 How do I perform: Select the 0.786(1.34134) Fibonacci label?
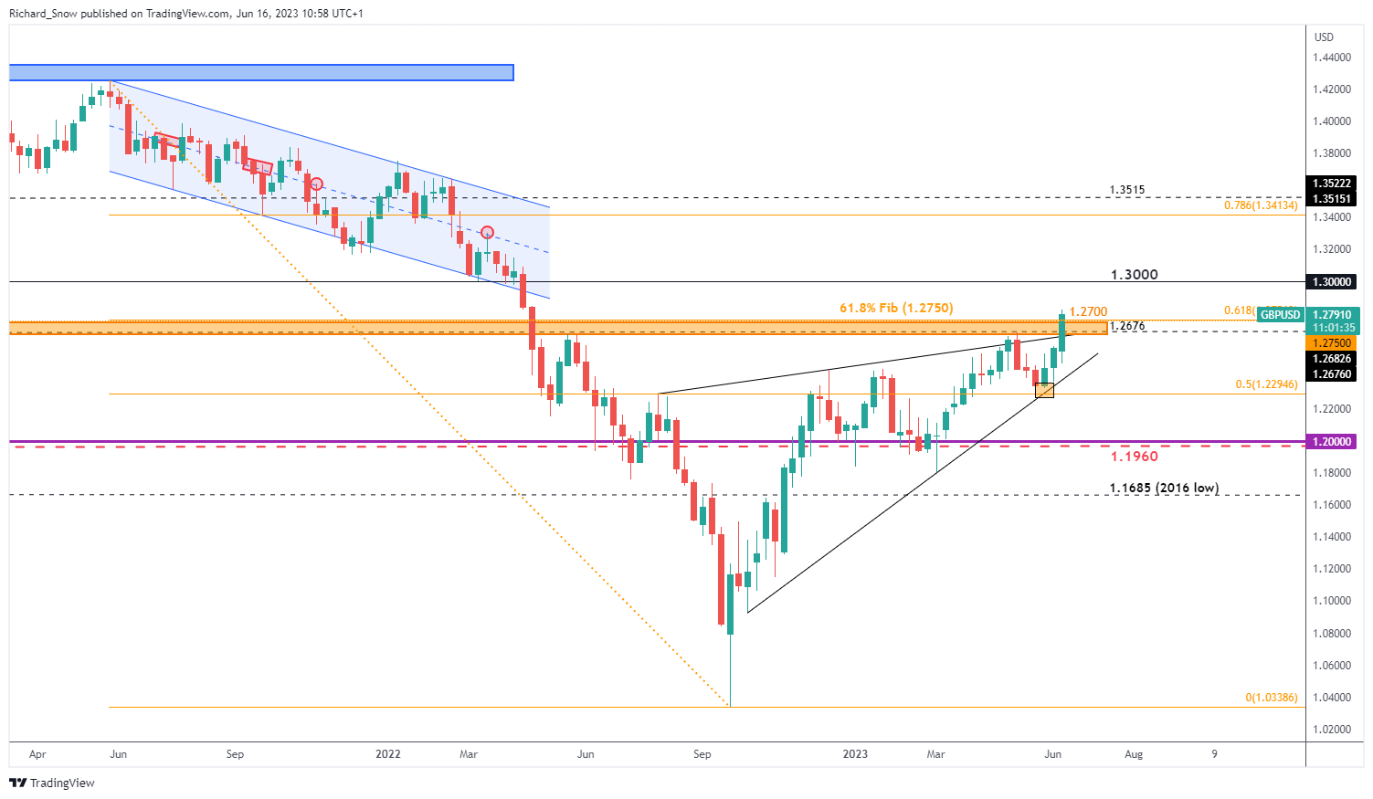click(1261, 205)
